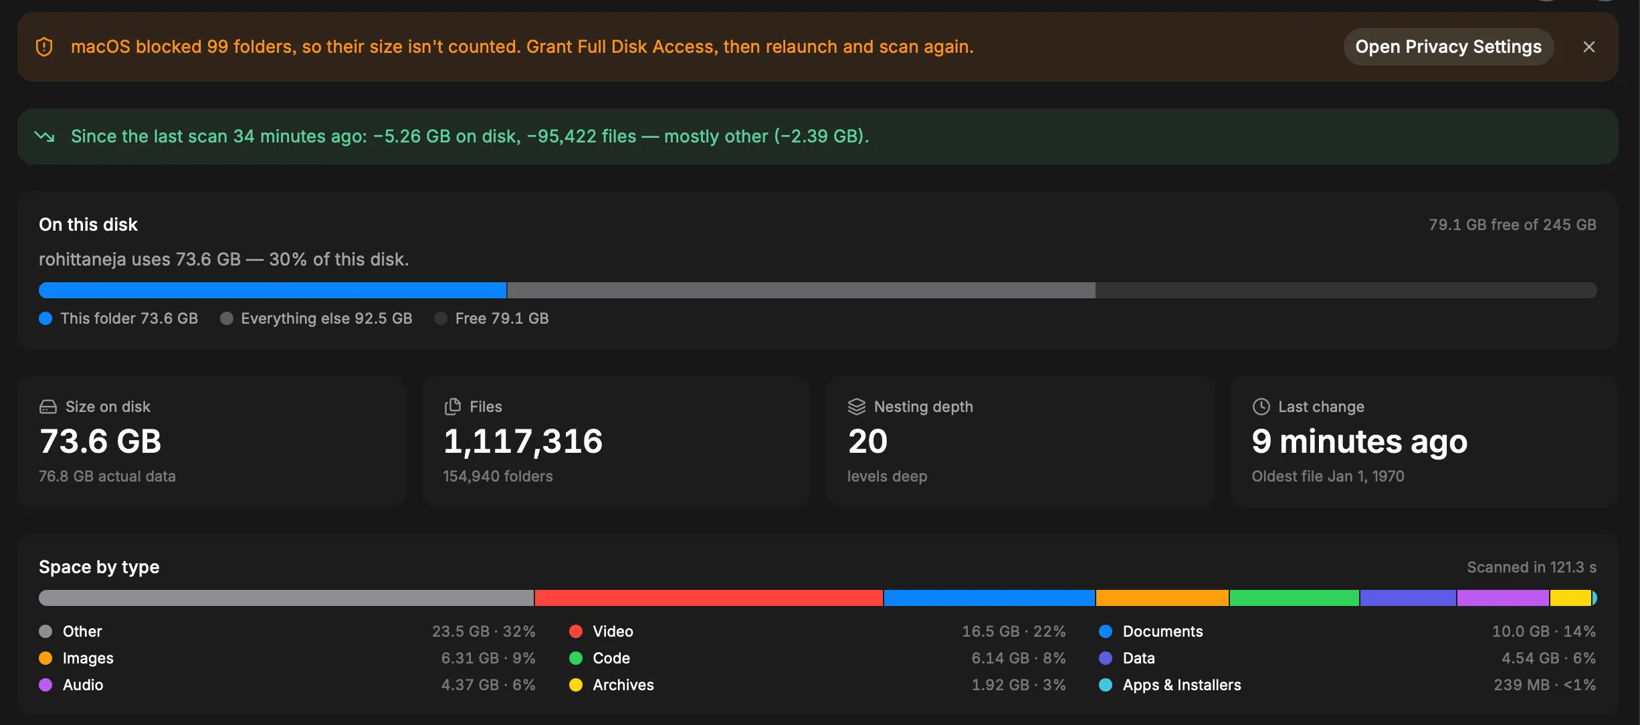The height and width of the screenshot is (725, 1640).
Task: Click the stacked layers icon beside Nesting depth
Action: (857, 407)
